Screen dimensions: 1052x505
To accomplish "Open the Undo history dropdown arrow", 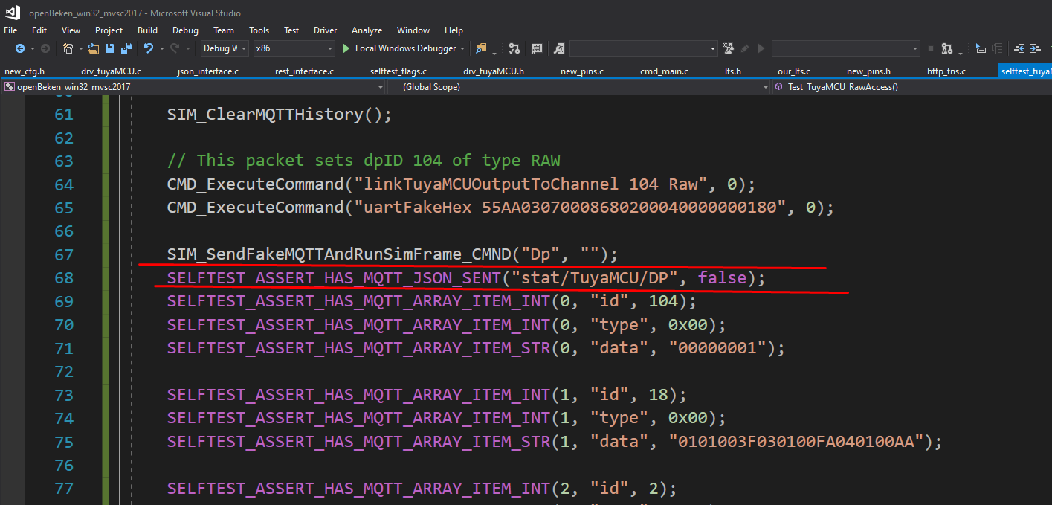I will [161, 48].
